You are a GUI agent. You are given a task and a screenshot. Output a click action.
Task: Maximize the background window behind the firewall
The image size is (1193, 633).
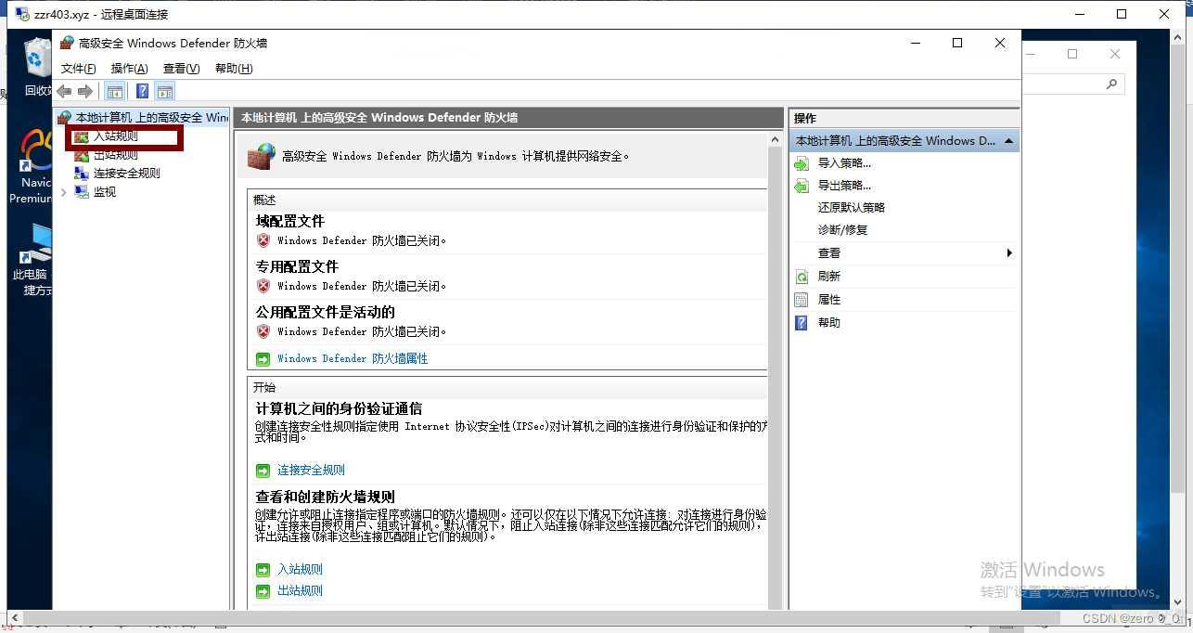[x=1072, y=54]
